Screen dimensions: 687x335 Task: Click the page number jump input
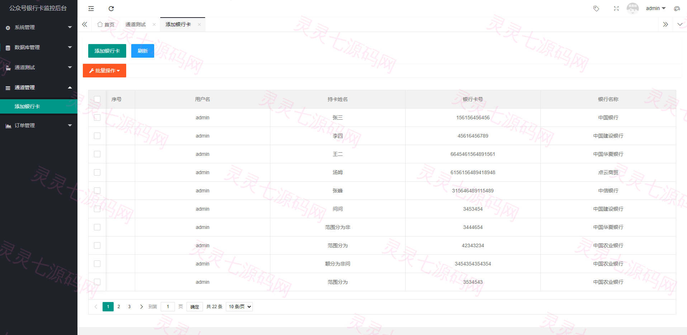(x=168, y=307)
